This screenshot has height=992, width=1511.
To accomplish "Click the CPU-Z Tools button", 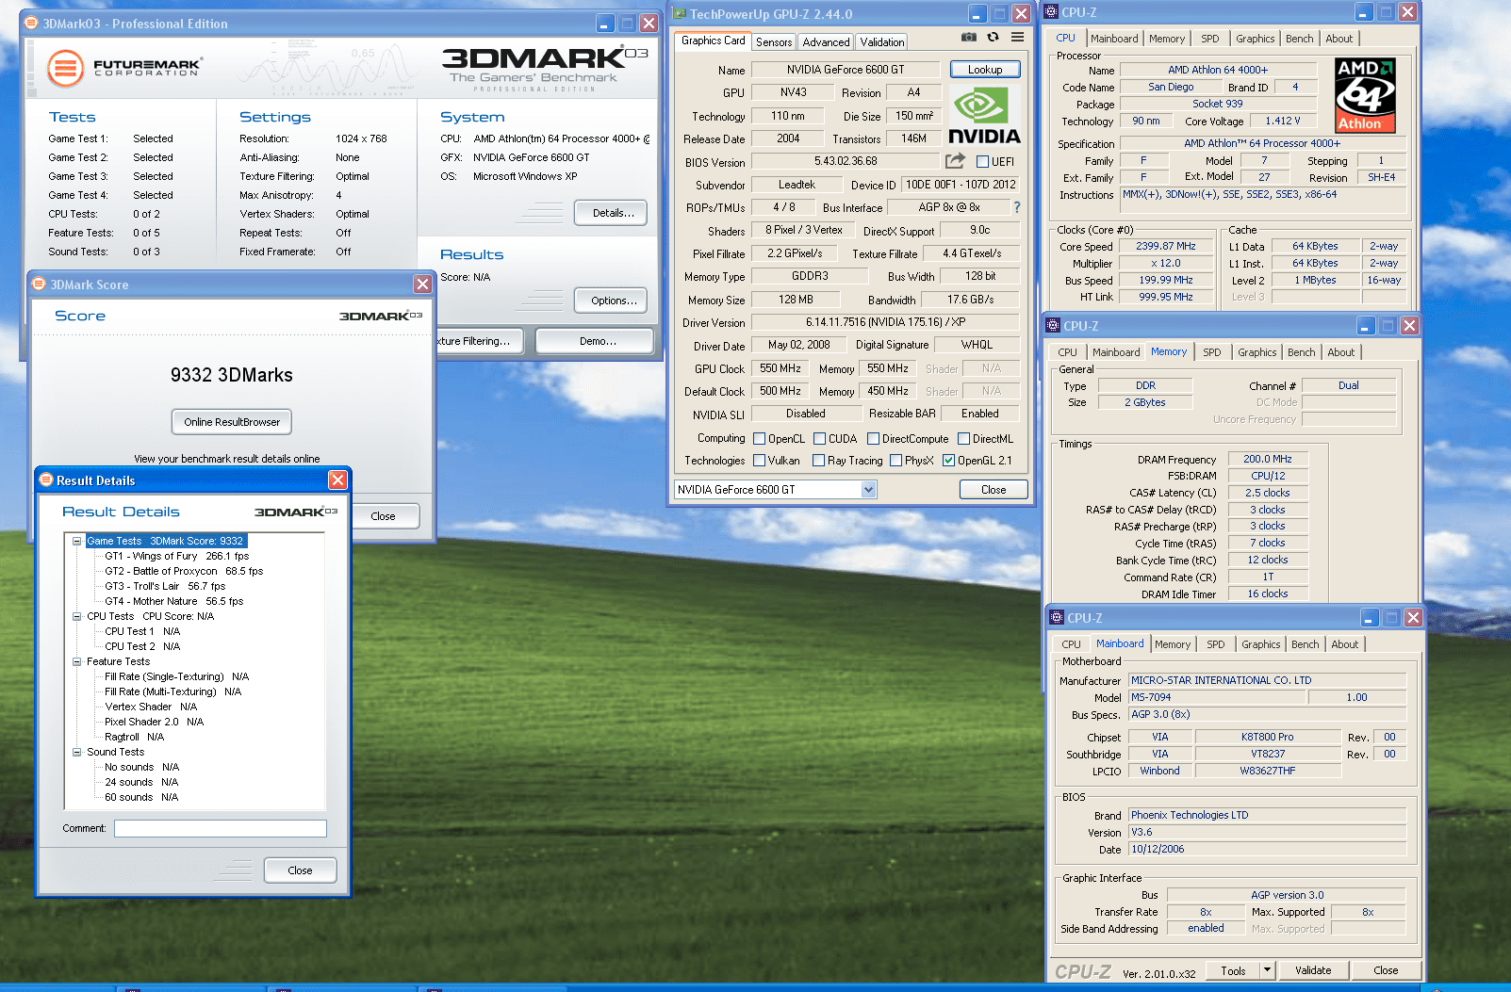I will pos(1234,970).
